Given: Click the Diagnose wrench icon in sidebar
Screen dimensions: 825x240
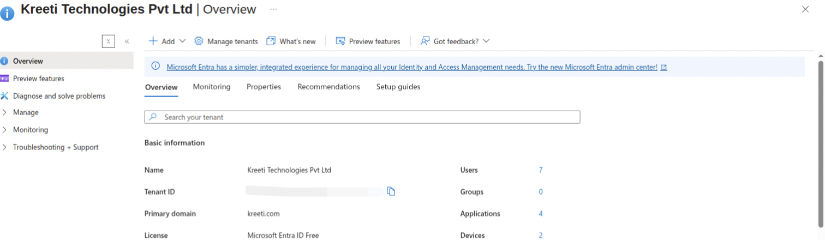Looking at the screenshot, I should (x=4, y=96).
